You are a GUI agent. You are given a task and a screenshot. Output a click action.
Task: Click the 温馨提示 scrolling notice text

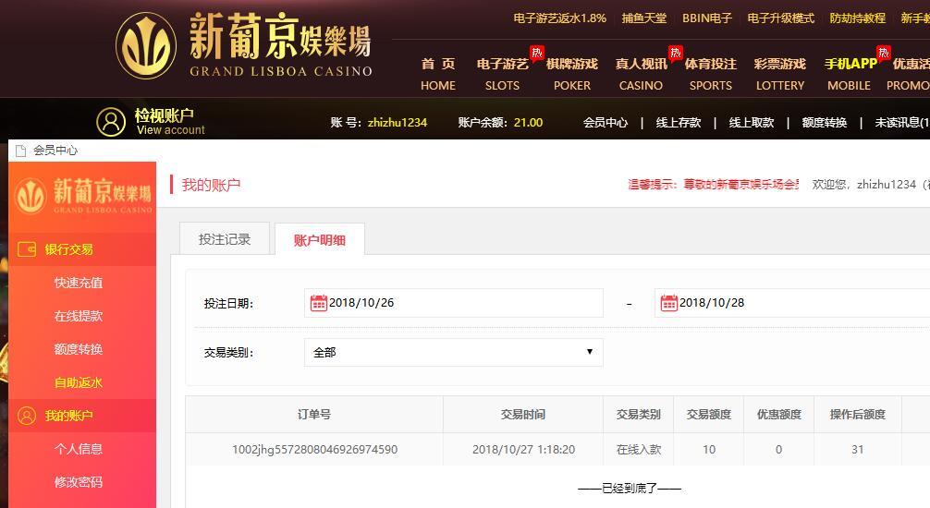[x=714, y=185]
